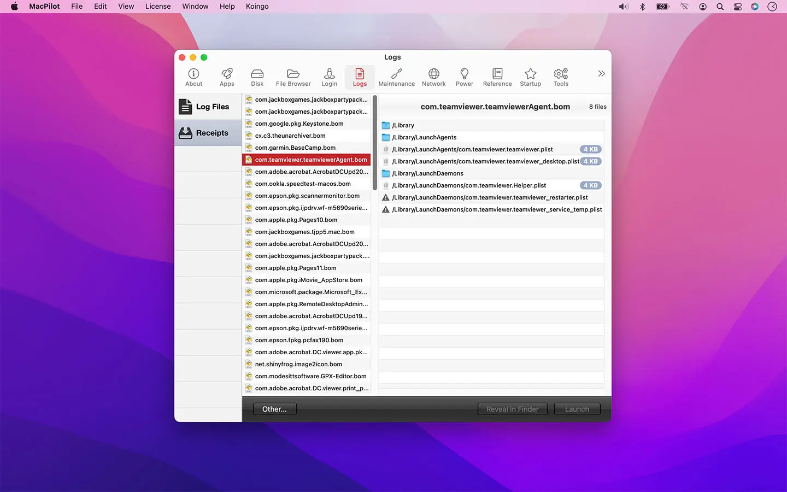Click the volume icon in menu bar
This screenshot has width=787, height=492.
click(624, 7)
